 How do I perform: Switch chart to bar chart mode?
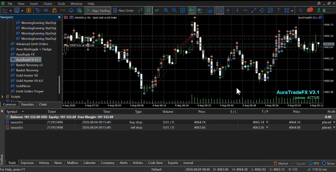coord(140,10)
